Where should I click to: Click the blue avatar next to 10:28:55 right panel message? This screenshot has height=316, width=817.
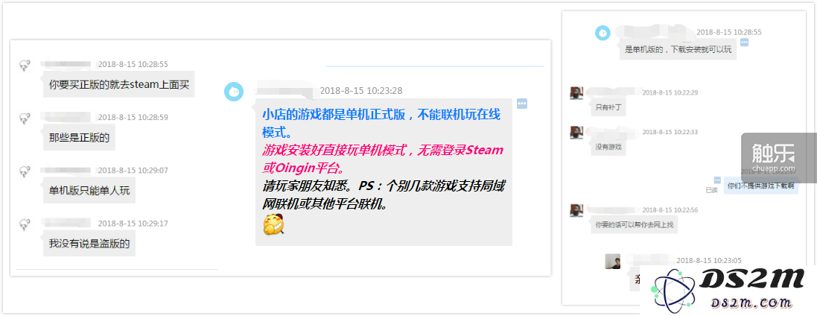click(x=603, y=33)
